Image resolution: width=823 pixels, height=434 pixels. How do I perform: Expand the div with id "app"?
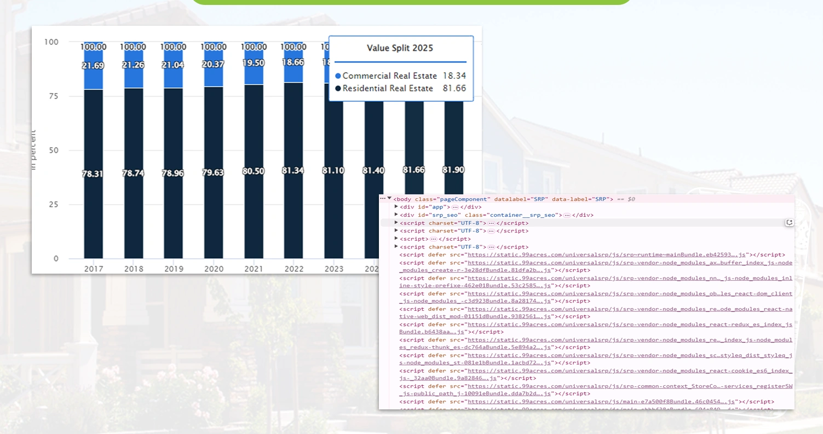click(396, 207)
